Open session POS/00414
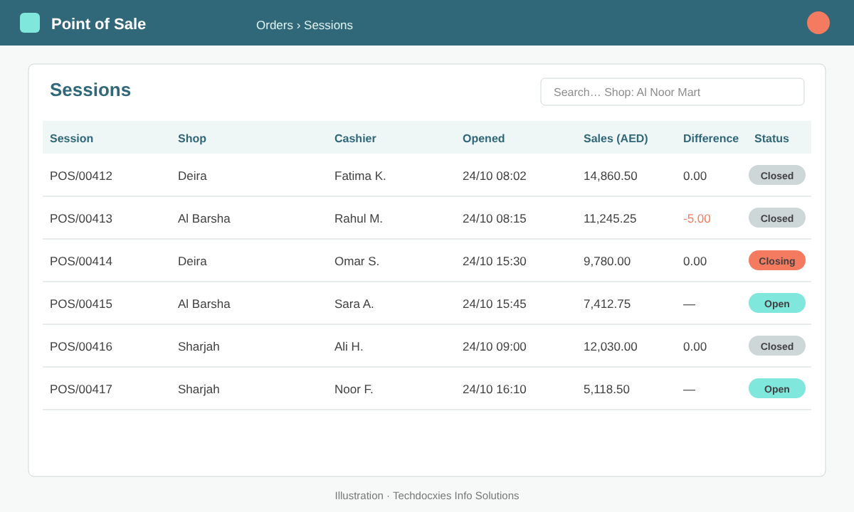 coord(81,261)
